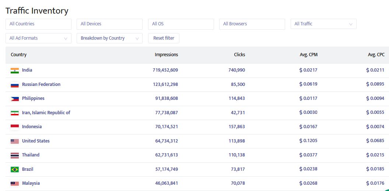Image resolution: width=389 pixels, height=191 pixels.
Task: Open the All Browsers filter field
Action: pyautogui.click(x=252, y=24)
